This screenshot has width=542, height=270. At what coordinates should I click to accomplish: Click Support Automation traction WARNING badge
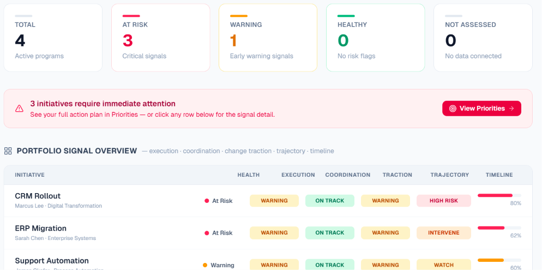(386, 265)
